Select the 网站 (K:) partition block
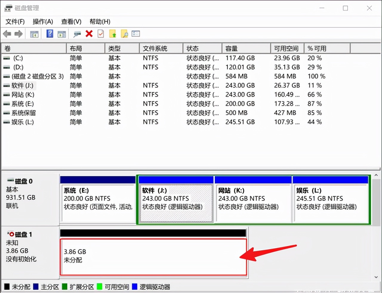 coord(253,200)
